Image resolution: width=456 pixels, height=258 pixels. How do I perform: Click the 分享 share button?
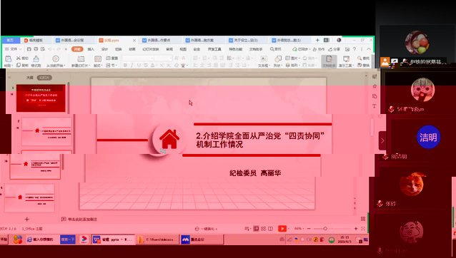[x=334, y=49]
